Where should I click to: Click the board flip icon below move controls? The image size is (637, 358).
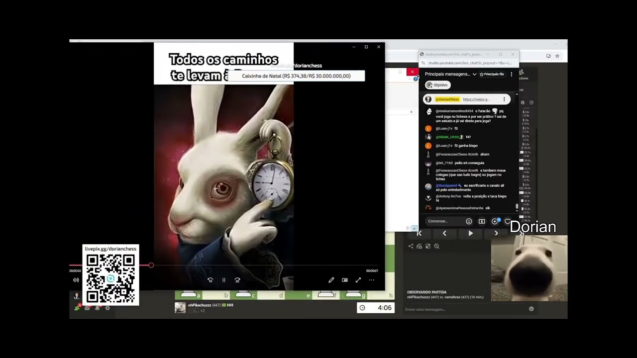[x=427, y=246]
